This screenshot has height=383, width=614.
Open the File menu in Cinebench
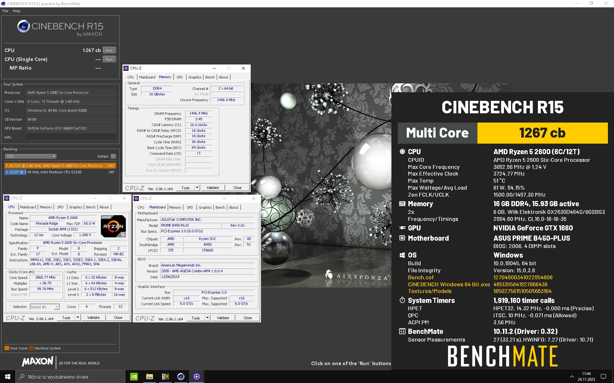[x=5, y=11]
